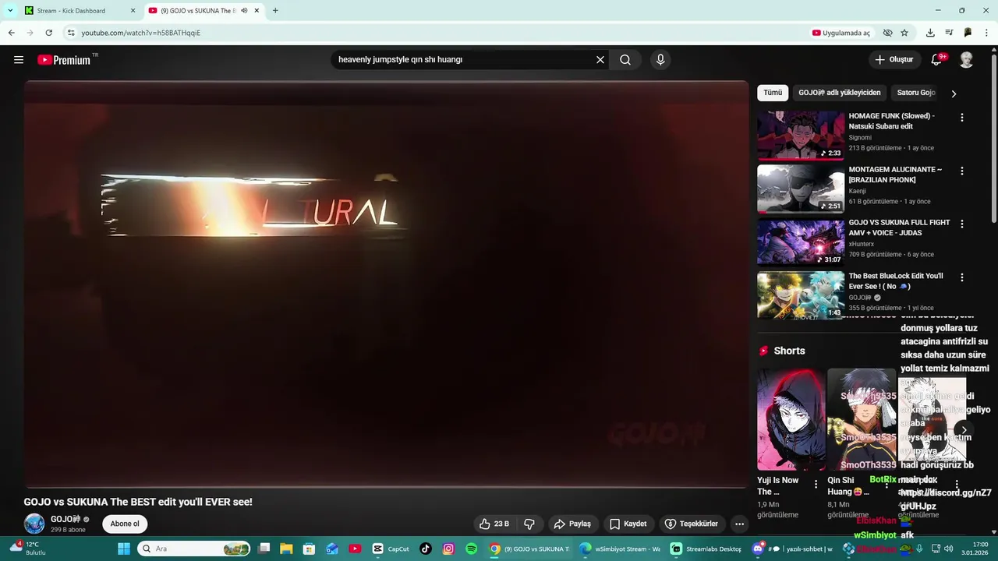998x561 pixels.
Task: Click the magnifier search button
Action: (x=625, y=60)
